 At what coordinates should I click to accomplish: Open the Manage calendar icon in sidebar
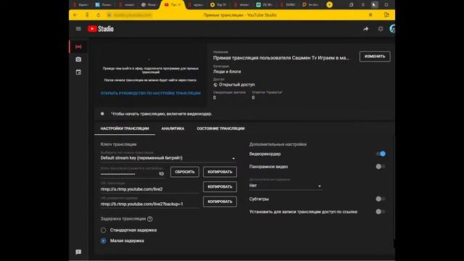click(78, 72)
